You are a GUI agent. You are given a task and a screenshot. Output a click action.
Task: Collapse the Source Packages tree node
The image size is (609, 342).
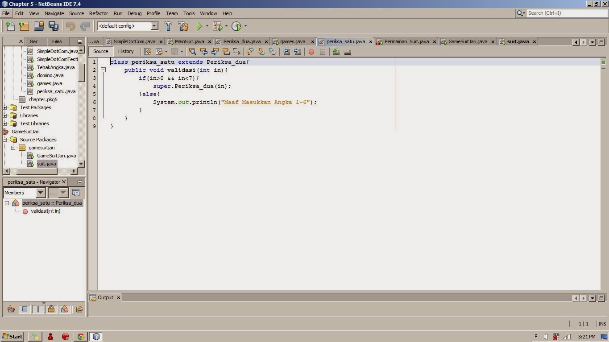click(x=4, y=140)
